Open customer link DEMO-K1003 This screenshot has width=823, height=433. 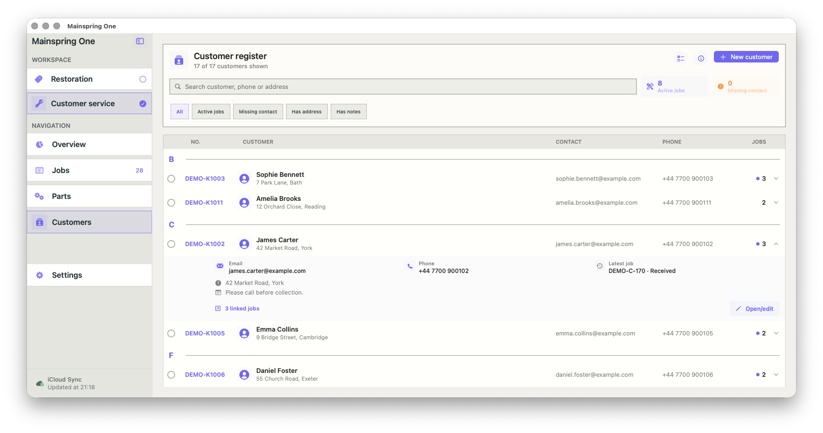click(205, 179)
